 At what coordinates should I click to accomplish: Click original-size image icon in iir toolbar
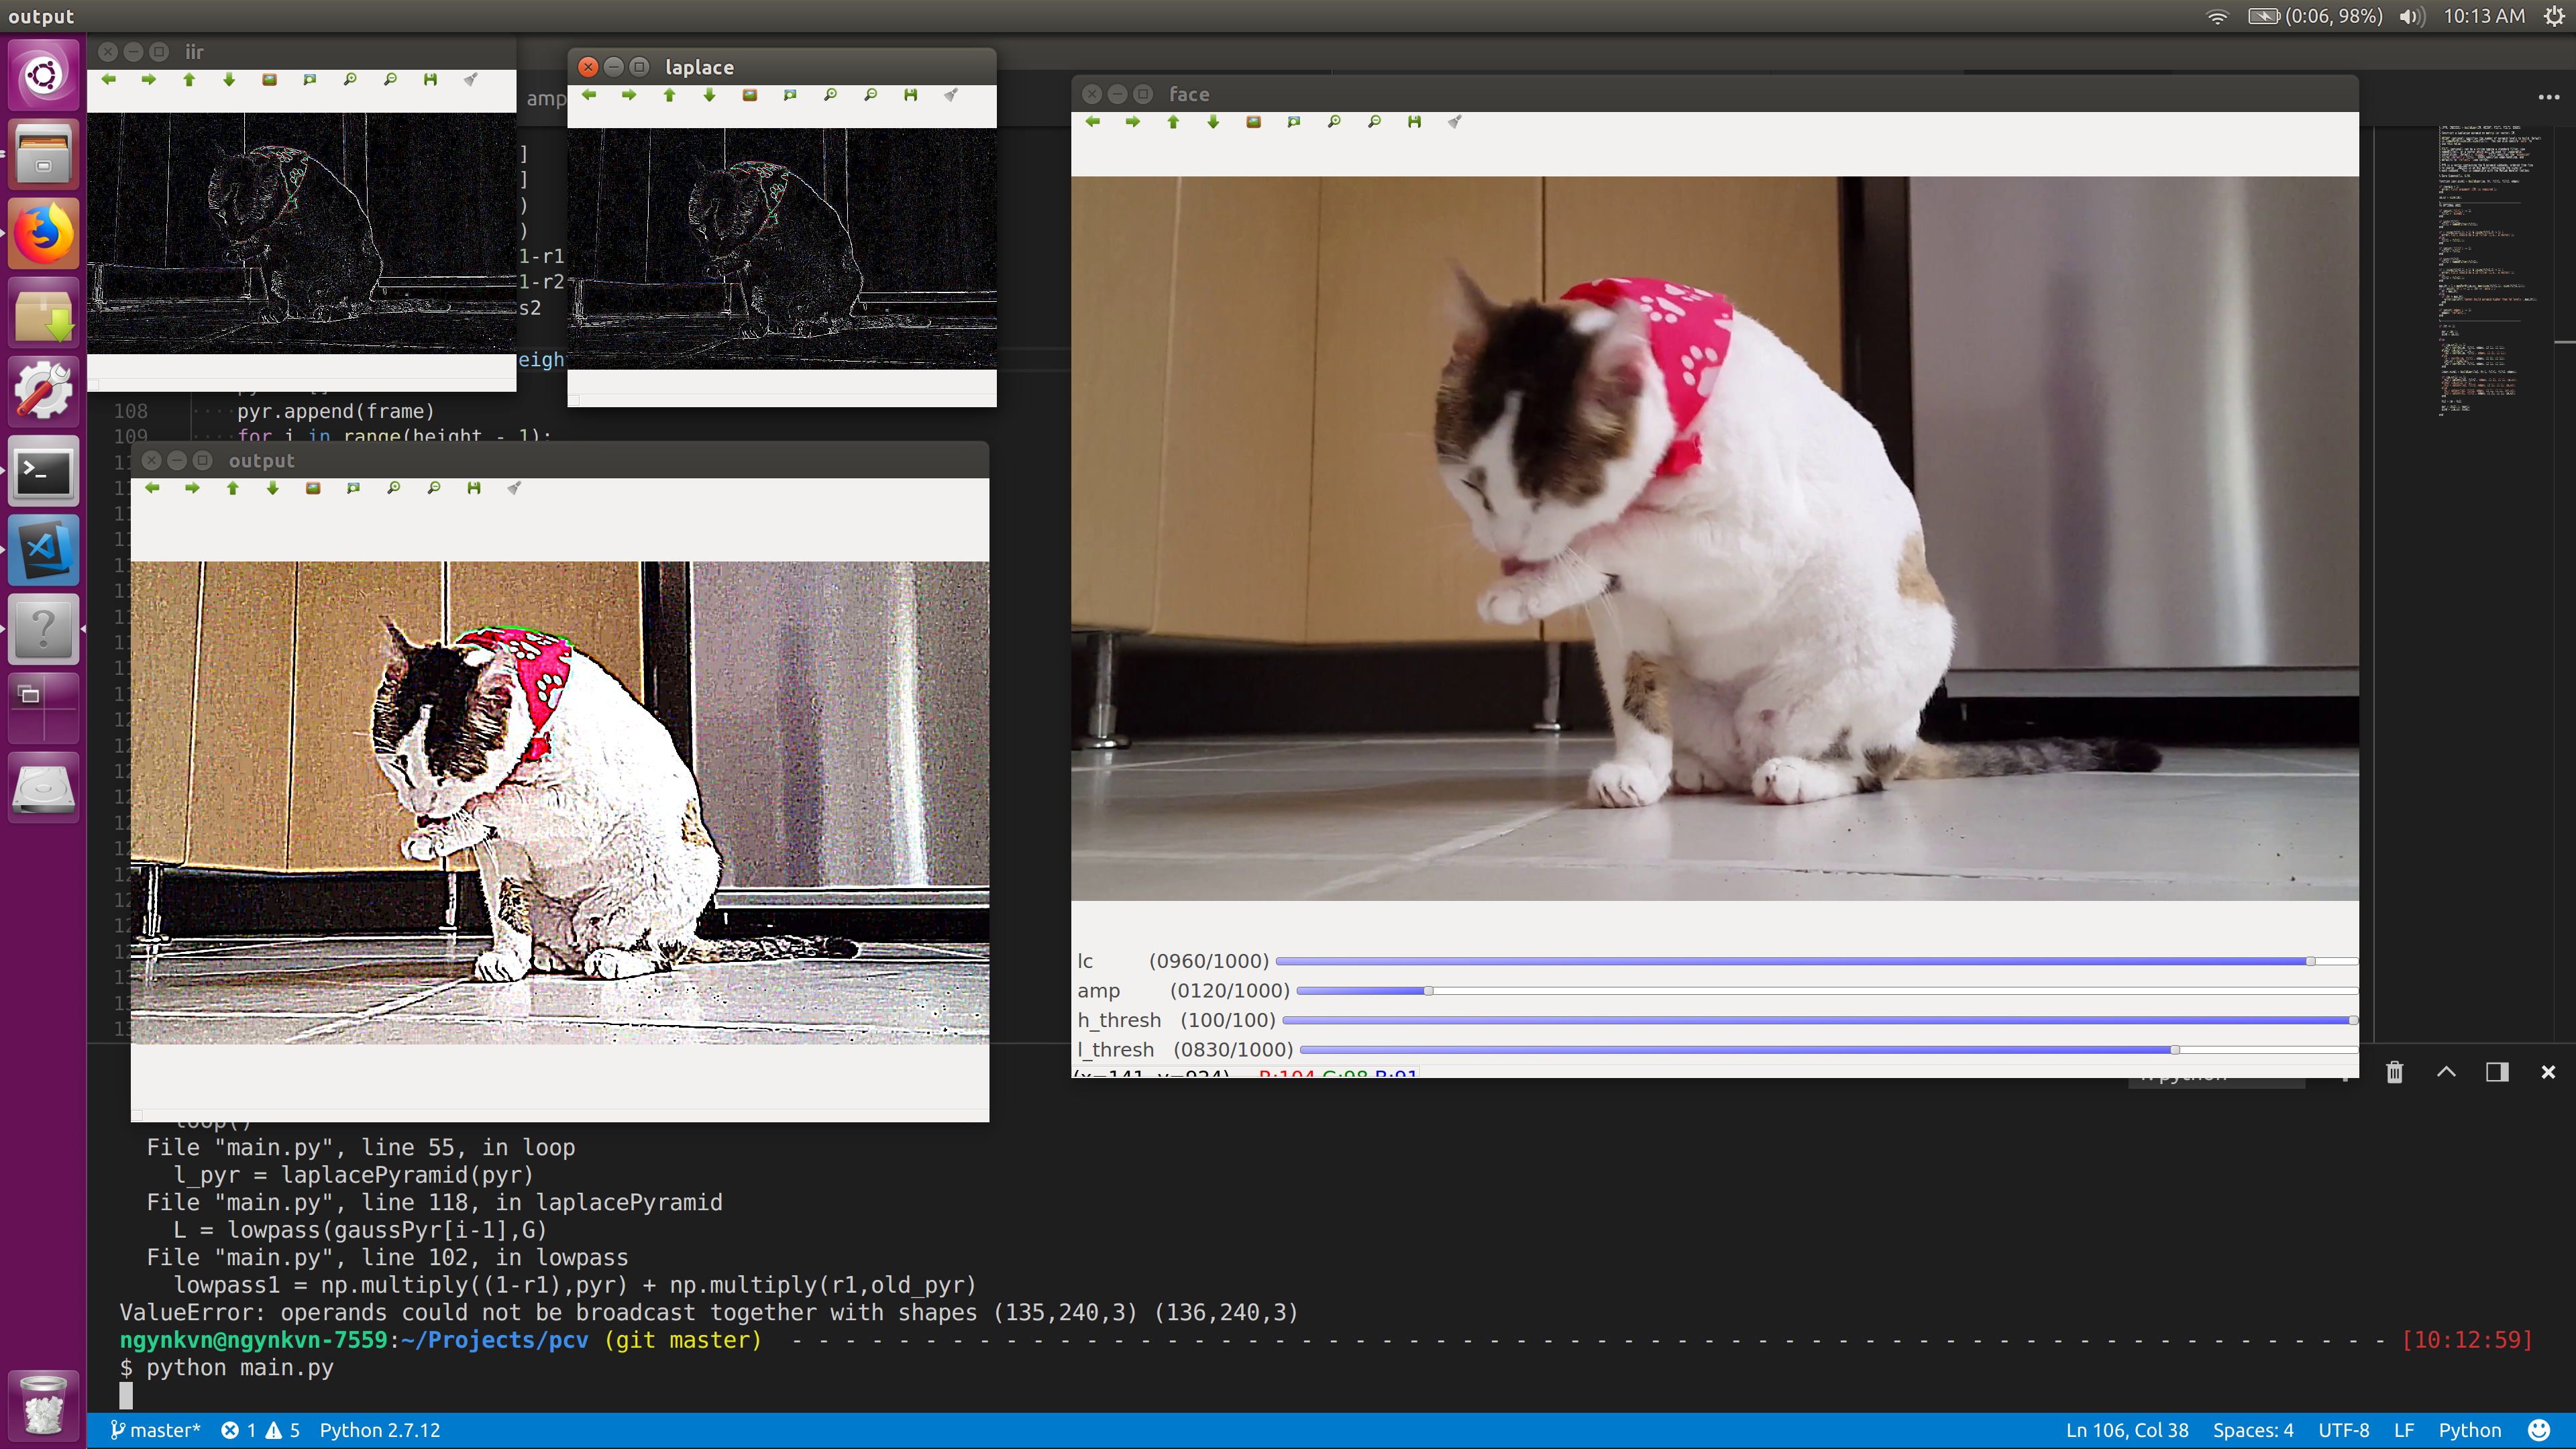pos(269,79)
